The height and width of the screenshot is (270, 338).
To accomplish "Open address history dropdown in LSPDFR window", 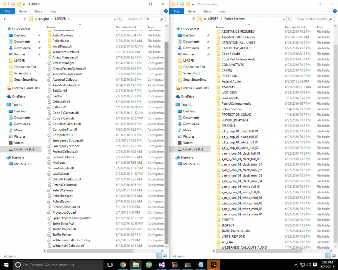I will (115, 19).
